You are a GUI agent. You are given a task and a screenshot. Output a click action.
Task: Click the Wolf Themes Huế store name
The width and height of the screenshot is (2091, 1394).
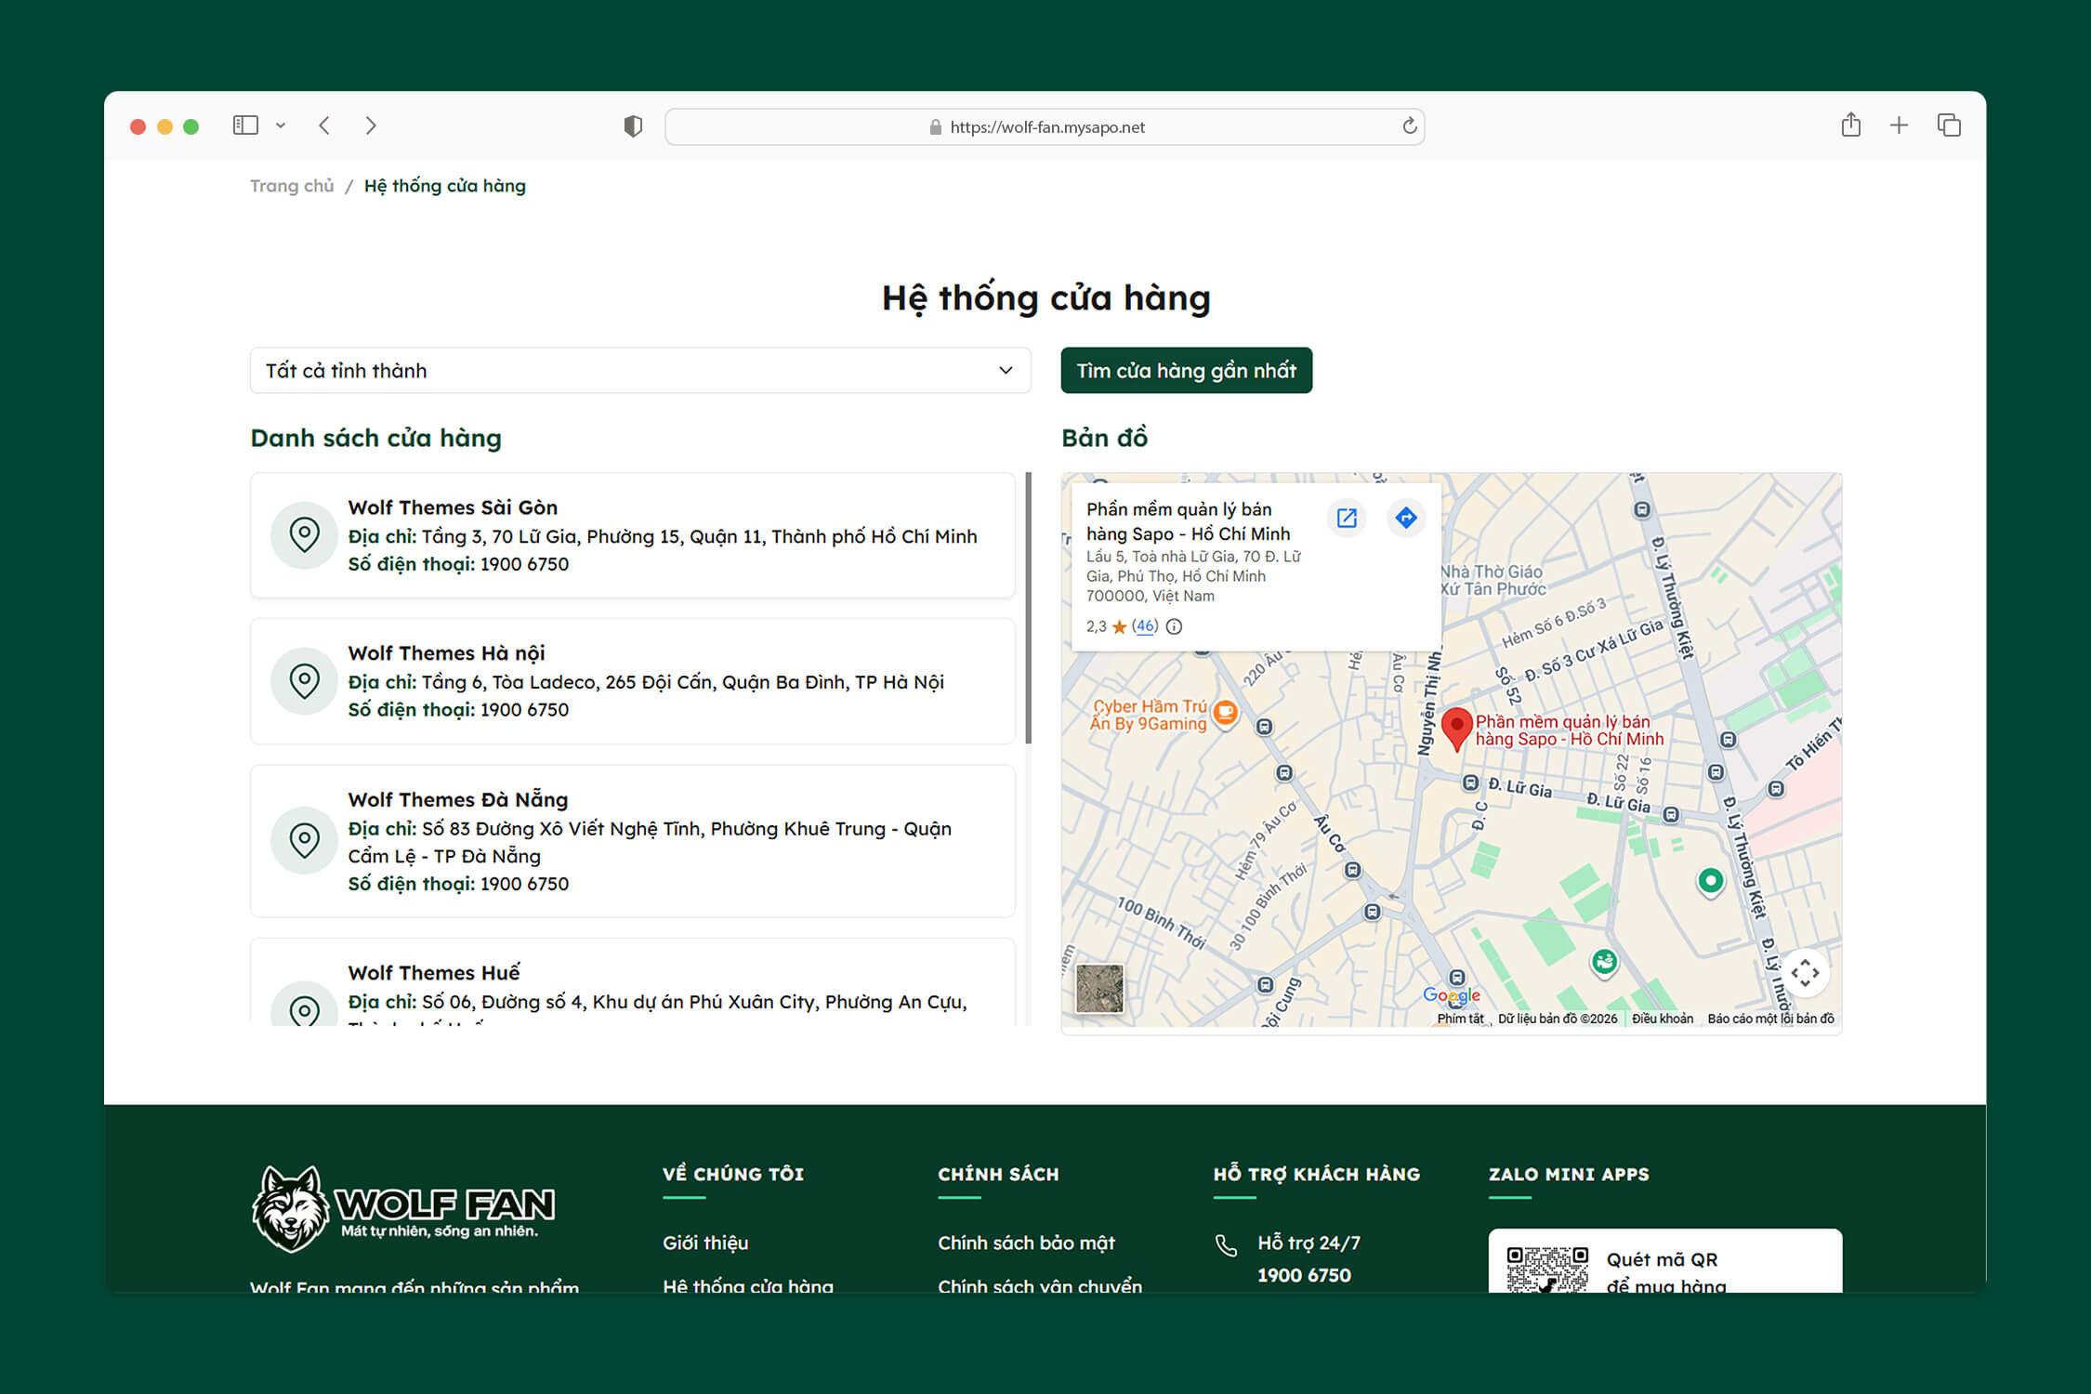coord(434,973)
